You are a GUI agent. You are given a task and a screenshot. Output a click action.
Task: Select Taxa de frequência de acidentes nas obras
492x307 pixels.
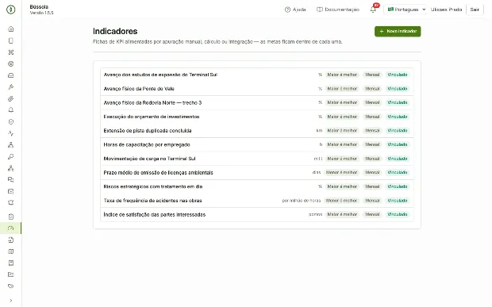pyautogui.click(x=257, y=201)
